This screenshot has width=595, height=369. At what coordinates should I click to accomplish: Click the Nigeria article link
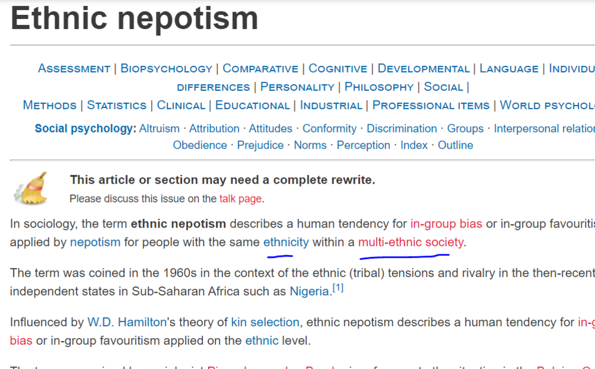pos(309,292)
